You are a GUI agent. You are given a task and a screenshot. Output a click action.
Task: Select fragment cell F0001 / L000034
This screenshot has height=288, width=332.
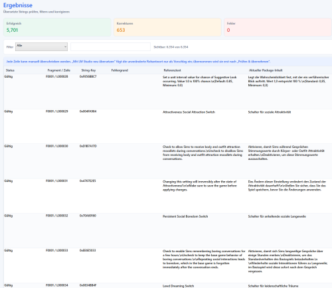pyautogui.click(x=57, y=285)
